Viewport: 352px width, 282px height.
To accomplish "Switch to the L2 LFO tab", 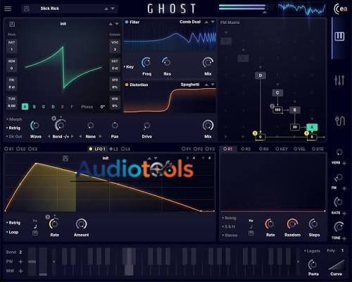I will pos(113,149).
